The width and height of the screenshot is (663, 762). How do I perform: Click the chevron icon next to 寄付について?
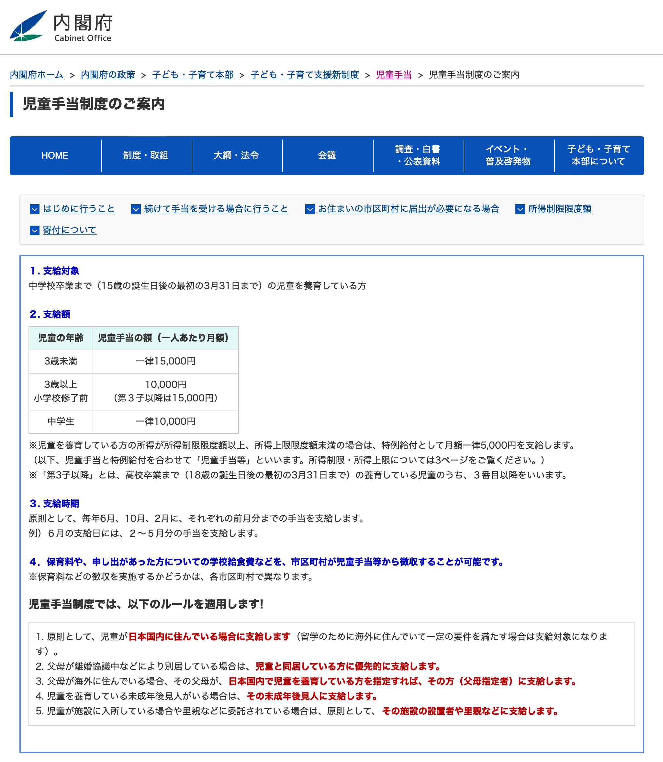pyautogui.click(x=34, y=231)
